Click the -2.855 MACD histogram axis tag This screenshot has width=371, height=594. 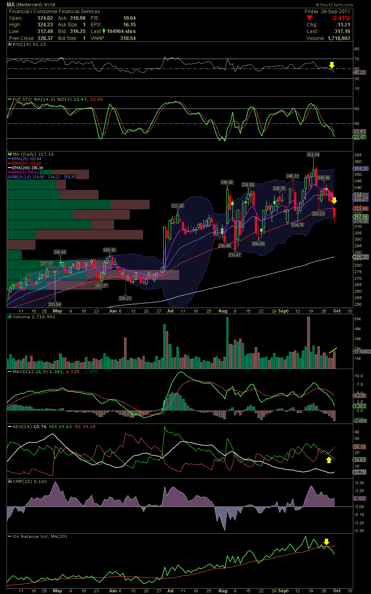360,421
